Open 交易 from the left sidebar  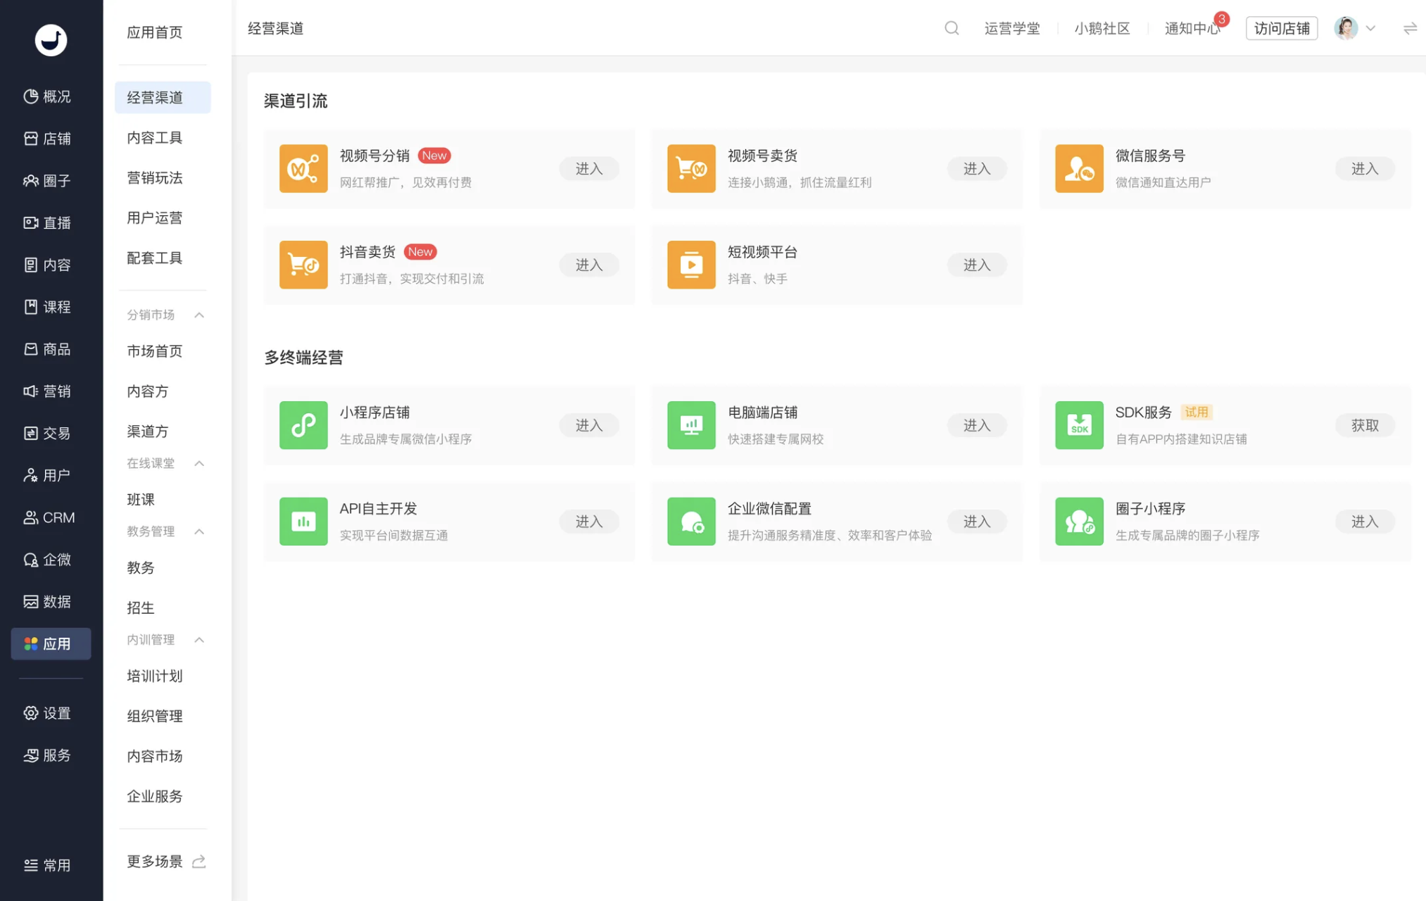49,433
